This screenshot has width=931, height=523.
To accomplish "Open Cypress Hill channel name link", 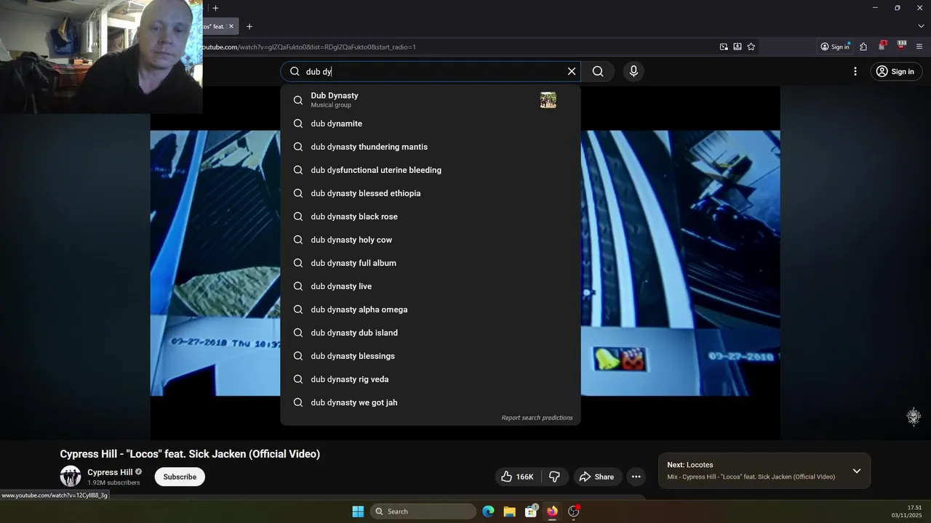I will click(x=110, y=472).
